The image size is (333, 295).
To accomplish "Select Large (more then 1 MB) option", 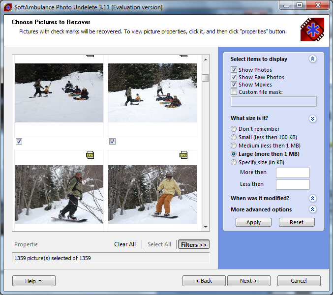I will (234, 154).
